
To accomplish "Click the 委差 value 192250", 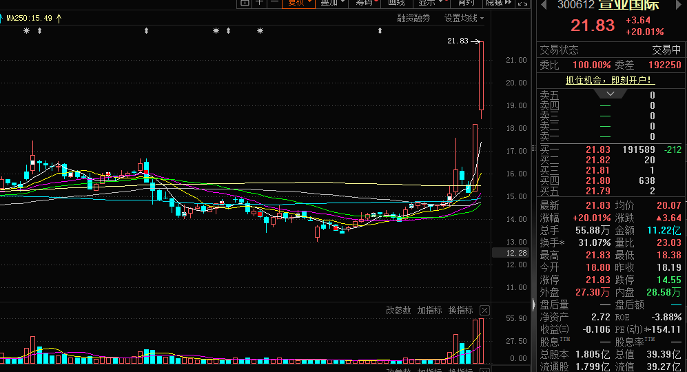I will click(665, 65).
